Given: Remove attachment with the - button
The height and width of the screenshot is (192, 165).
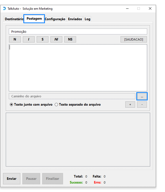Looking at the screenshot, I should (142, 105).
